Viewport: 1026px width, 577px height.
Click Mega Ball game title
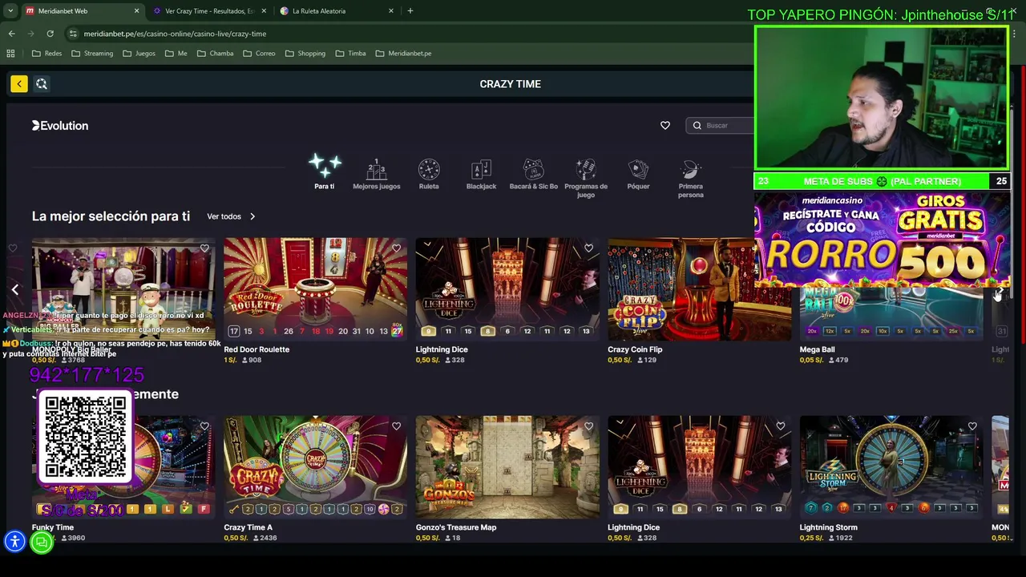(x=817, y=349)
